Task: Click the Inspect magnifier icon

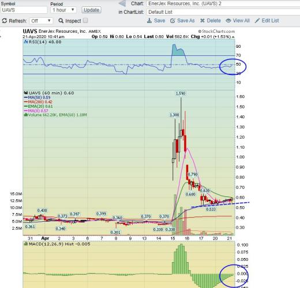Action: [61, 21]
